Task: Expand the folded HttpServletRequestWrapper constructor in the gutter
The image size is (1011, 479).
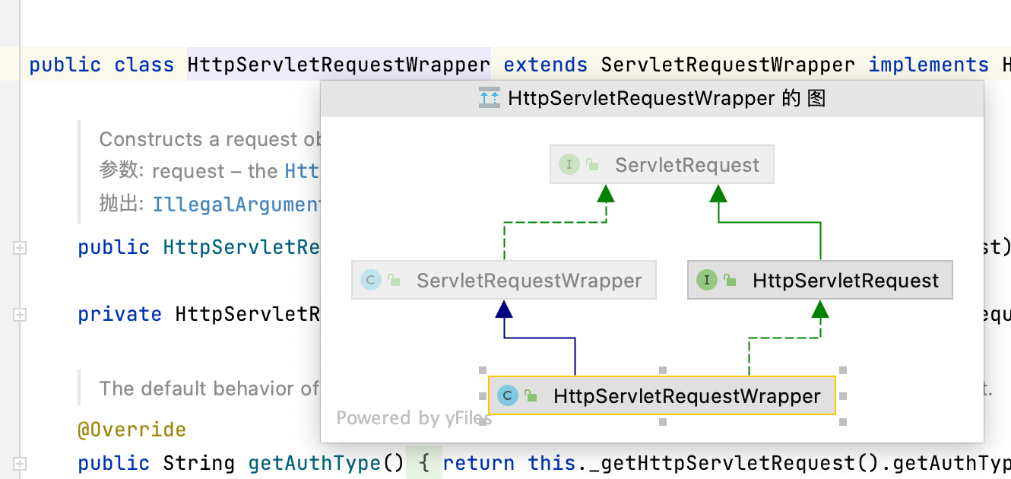Action: click(20, 247)
